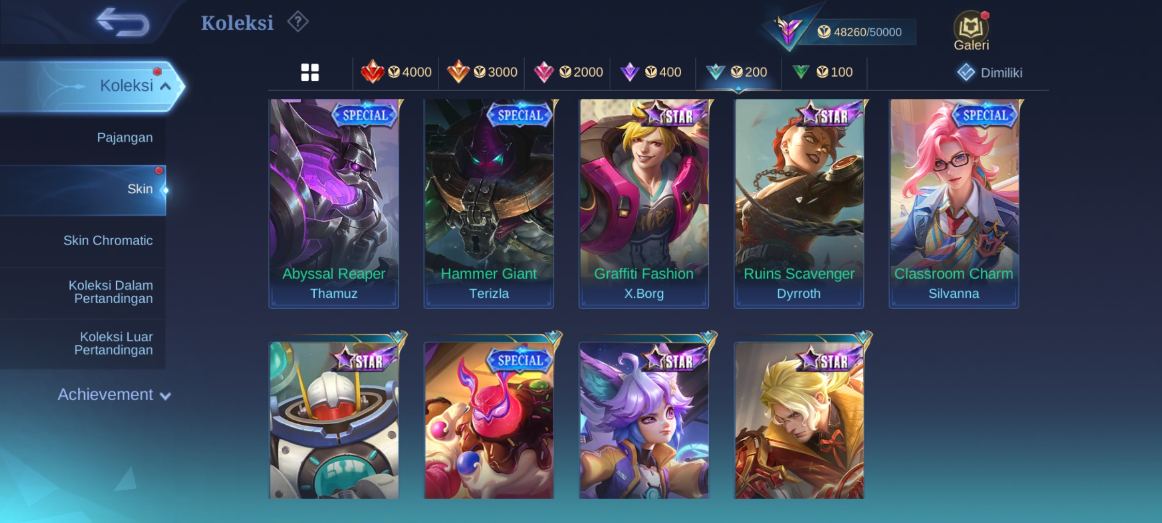Select the all-tiers grid filter icon
Viewport: 1162px width, 523px height.
310,73
